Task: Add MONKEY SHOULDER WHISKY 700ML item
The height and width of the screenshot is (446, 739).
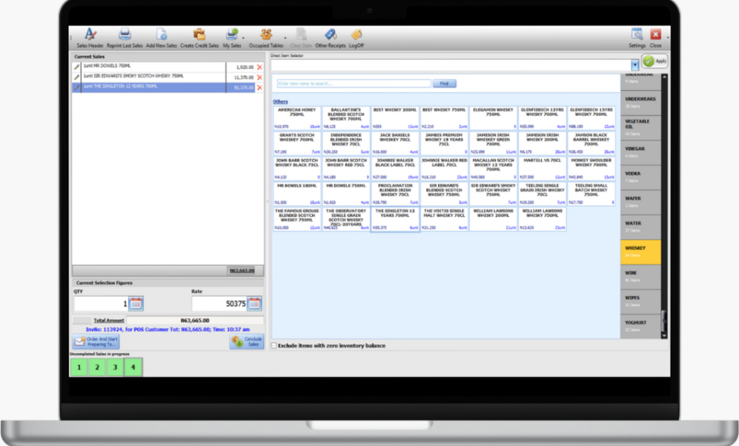Action: pos(591,168)
